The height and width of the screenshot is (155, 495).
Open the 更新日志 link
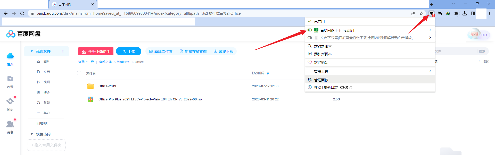pyautogui.click(x=331, y=87)
